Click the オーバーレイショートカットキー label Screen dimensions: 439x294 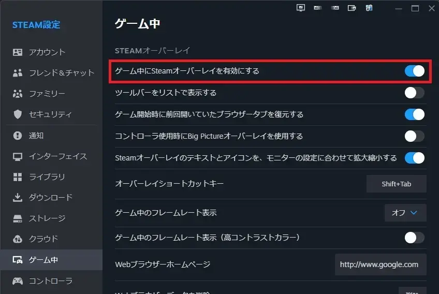coord(169,184)
